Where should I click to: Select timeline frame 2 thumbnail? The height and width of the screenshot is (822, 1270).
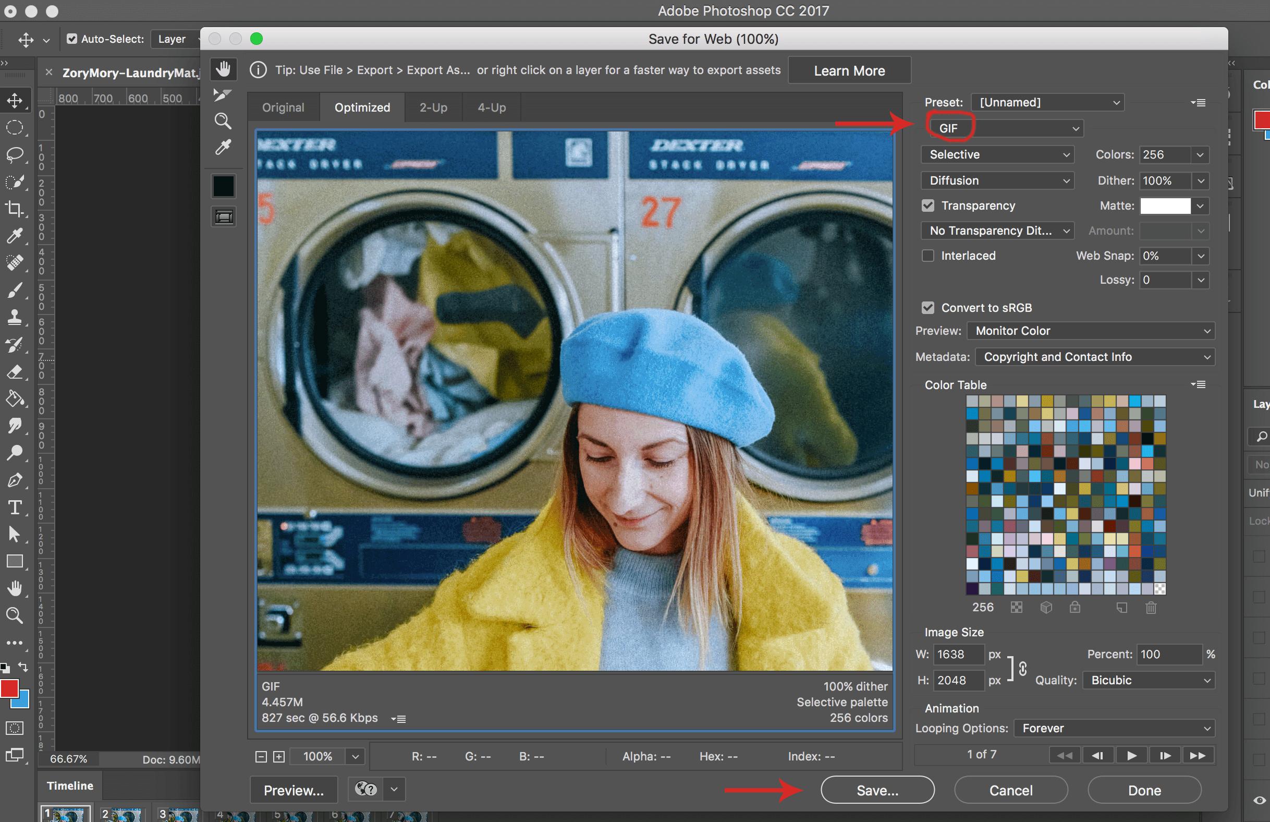pyautogui.click(x=121, y=814)
